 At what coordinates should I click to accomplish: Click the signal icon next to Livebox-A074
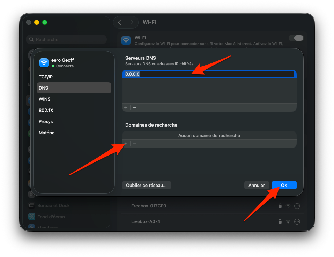(x=288, y=221)
